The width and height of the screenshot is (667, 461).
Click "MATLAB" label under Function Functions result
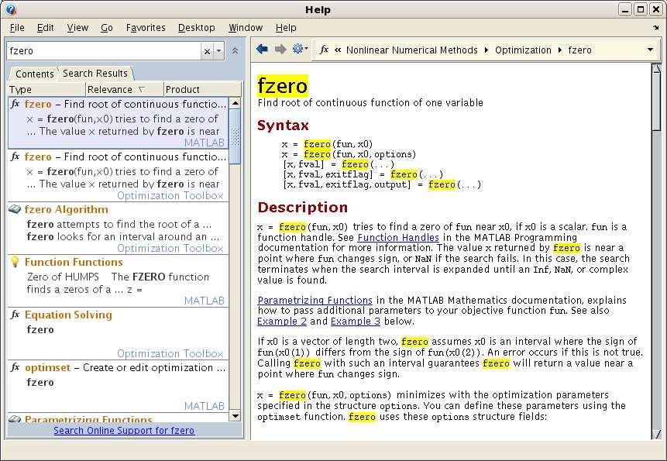point(205,301)
